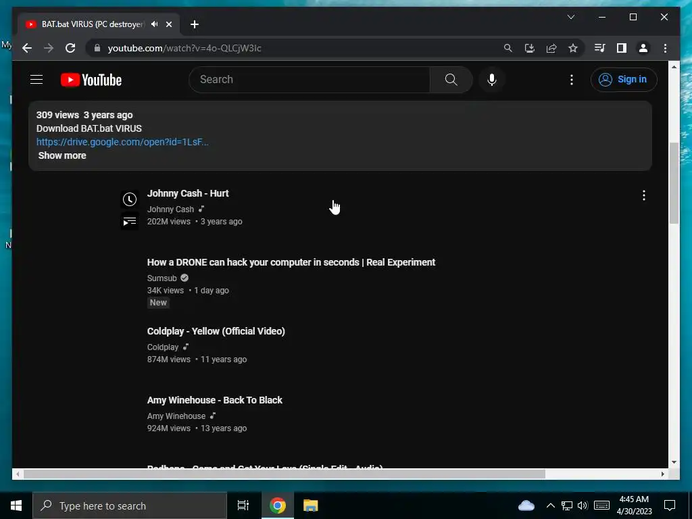Open network status tray icon
Viewport: 692px width, 519px height.
coord(567,505)
